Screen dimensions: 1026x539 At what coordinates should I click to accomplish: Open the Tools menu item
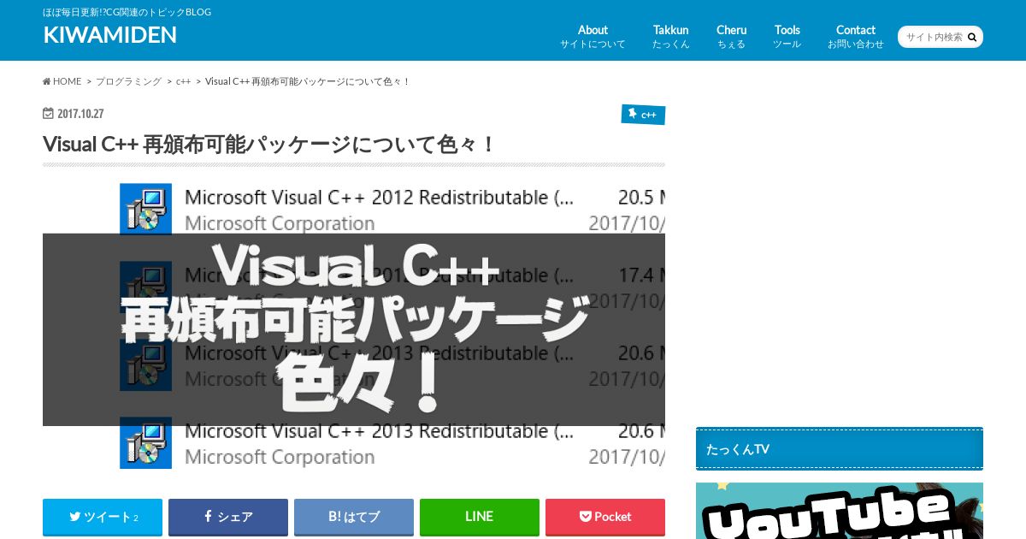787,37
